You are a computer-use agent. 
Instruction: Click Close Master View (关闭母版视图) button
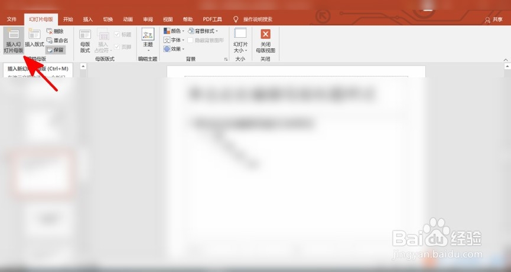(x=266, y=41)
